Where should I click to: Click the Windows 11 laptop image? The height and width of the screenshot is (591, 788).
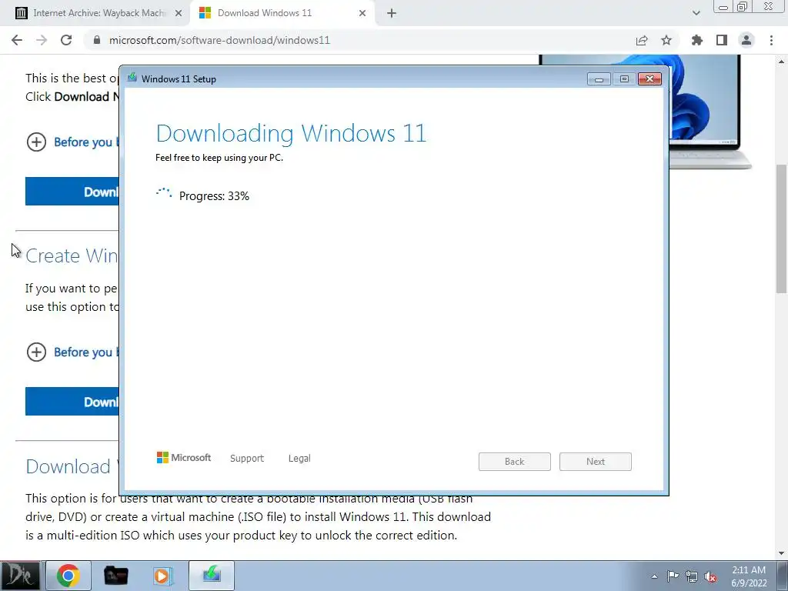tap(710, 112)
